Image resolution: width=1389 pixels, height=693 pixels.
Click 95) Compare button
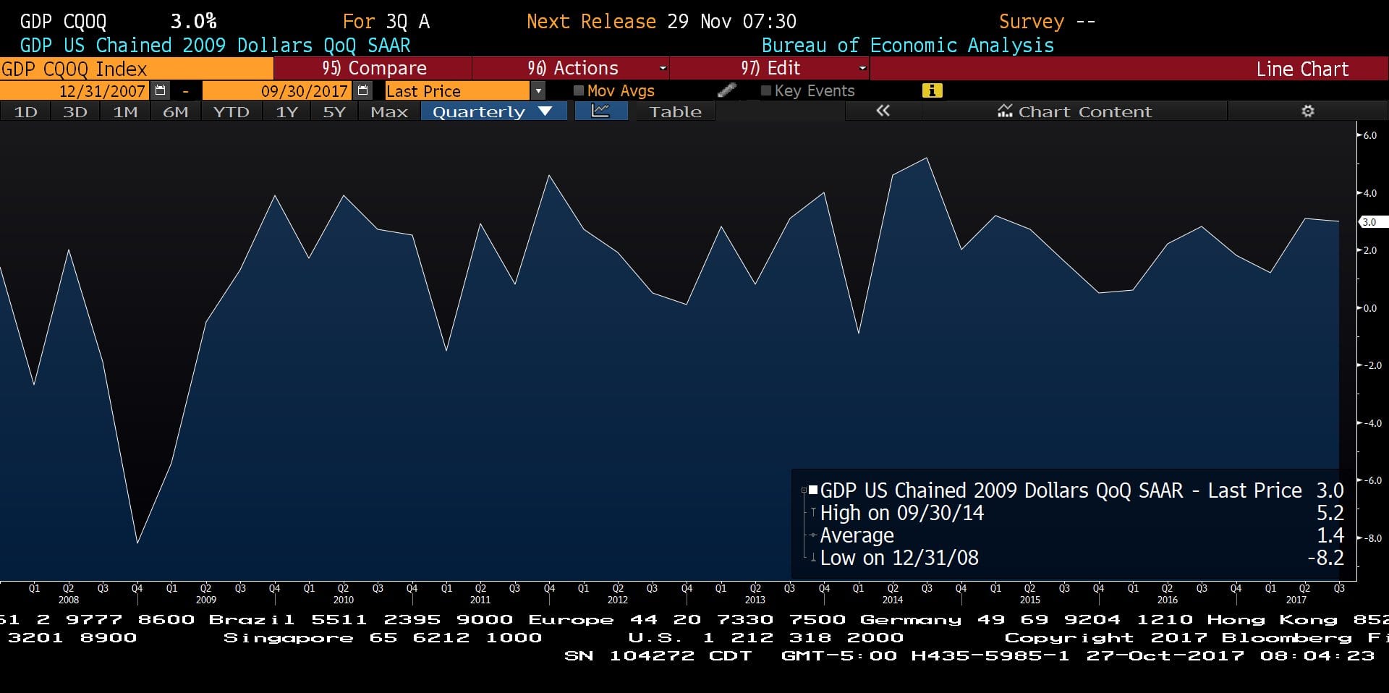(x=373, y=68)
